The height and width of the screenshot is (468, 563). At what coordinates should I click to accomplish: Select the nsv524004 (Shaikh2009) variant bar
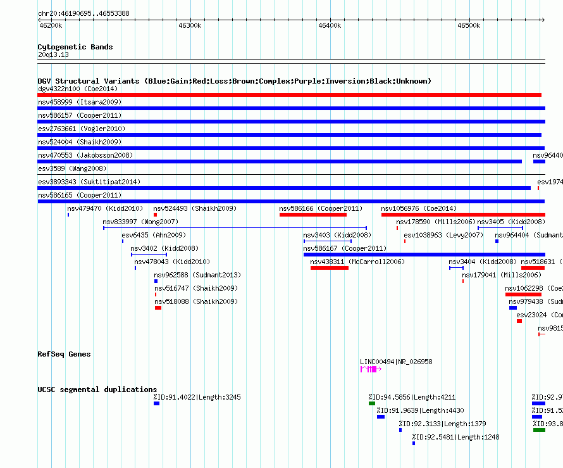pyautogui.click(x=291, y=148)
